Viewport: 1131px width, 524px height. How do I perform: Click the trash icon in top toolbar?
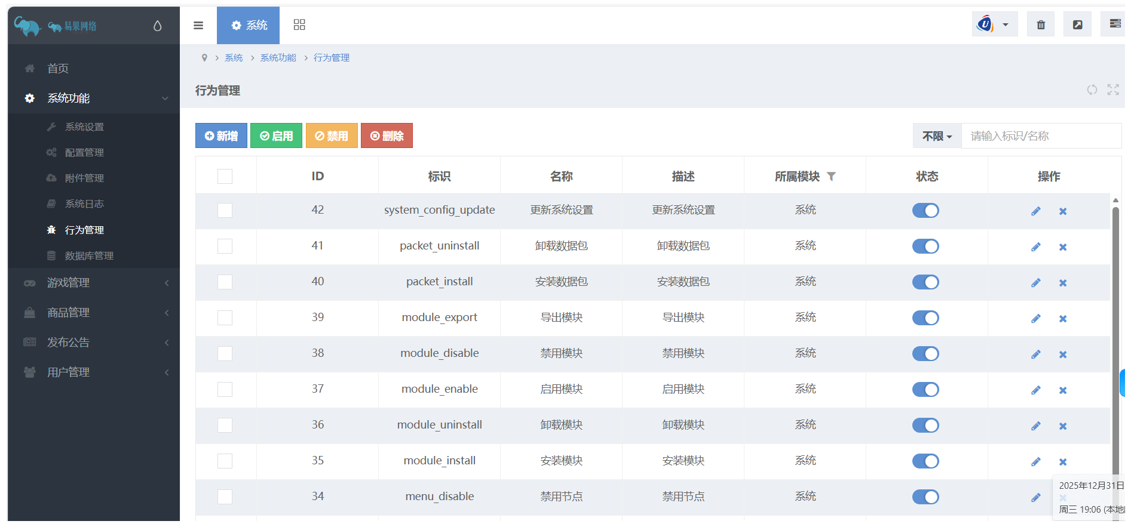coord(1040,24)
